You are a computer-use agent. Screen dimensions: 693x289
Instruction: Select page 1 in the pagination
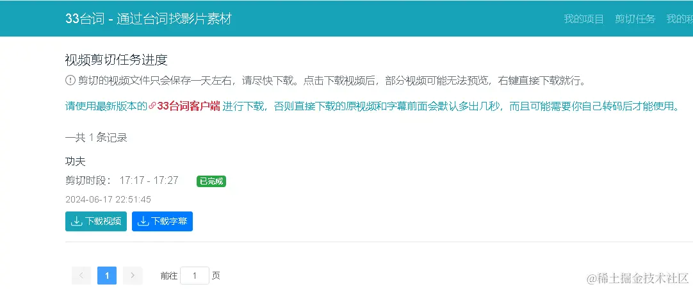coord(107,276)
